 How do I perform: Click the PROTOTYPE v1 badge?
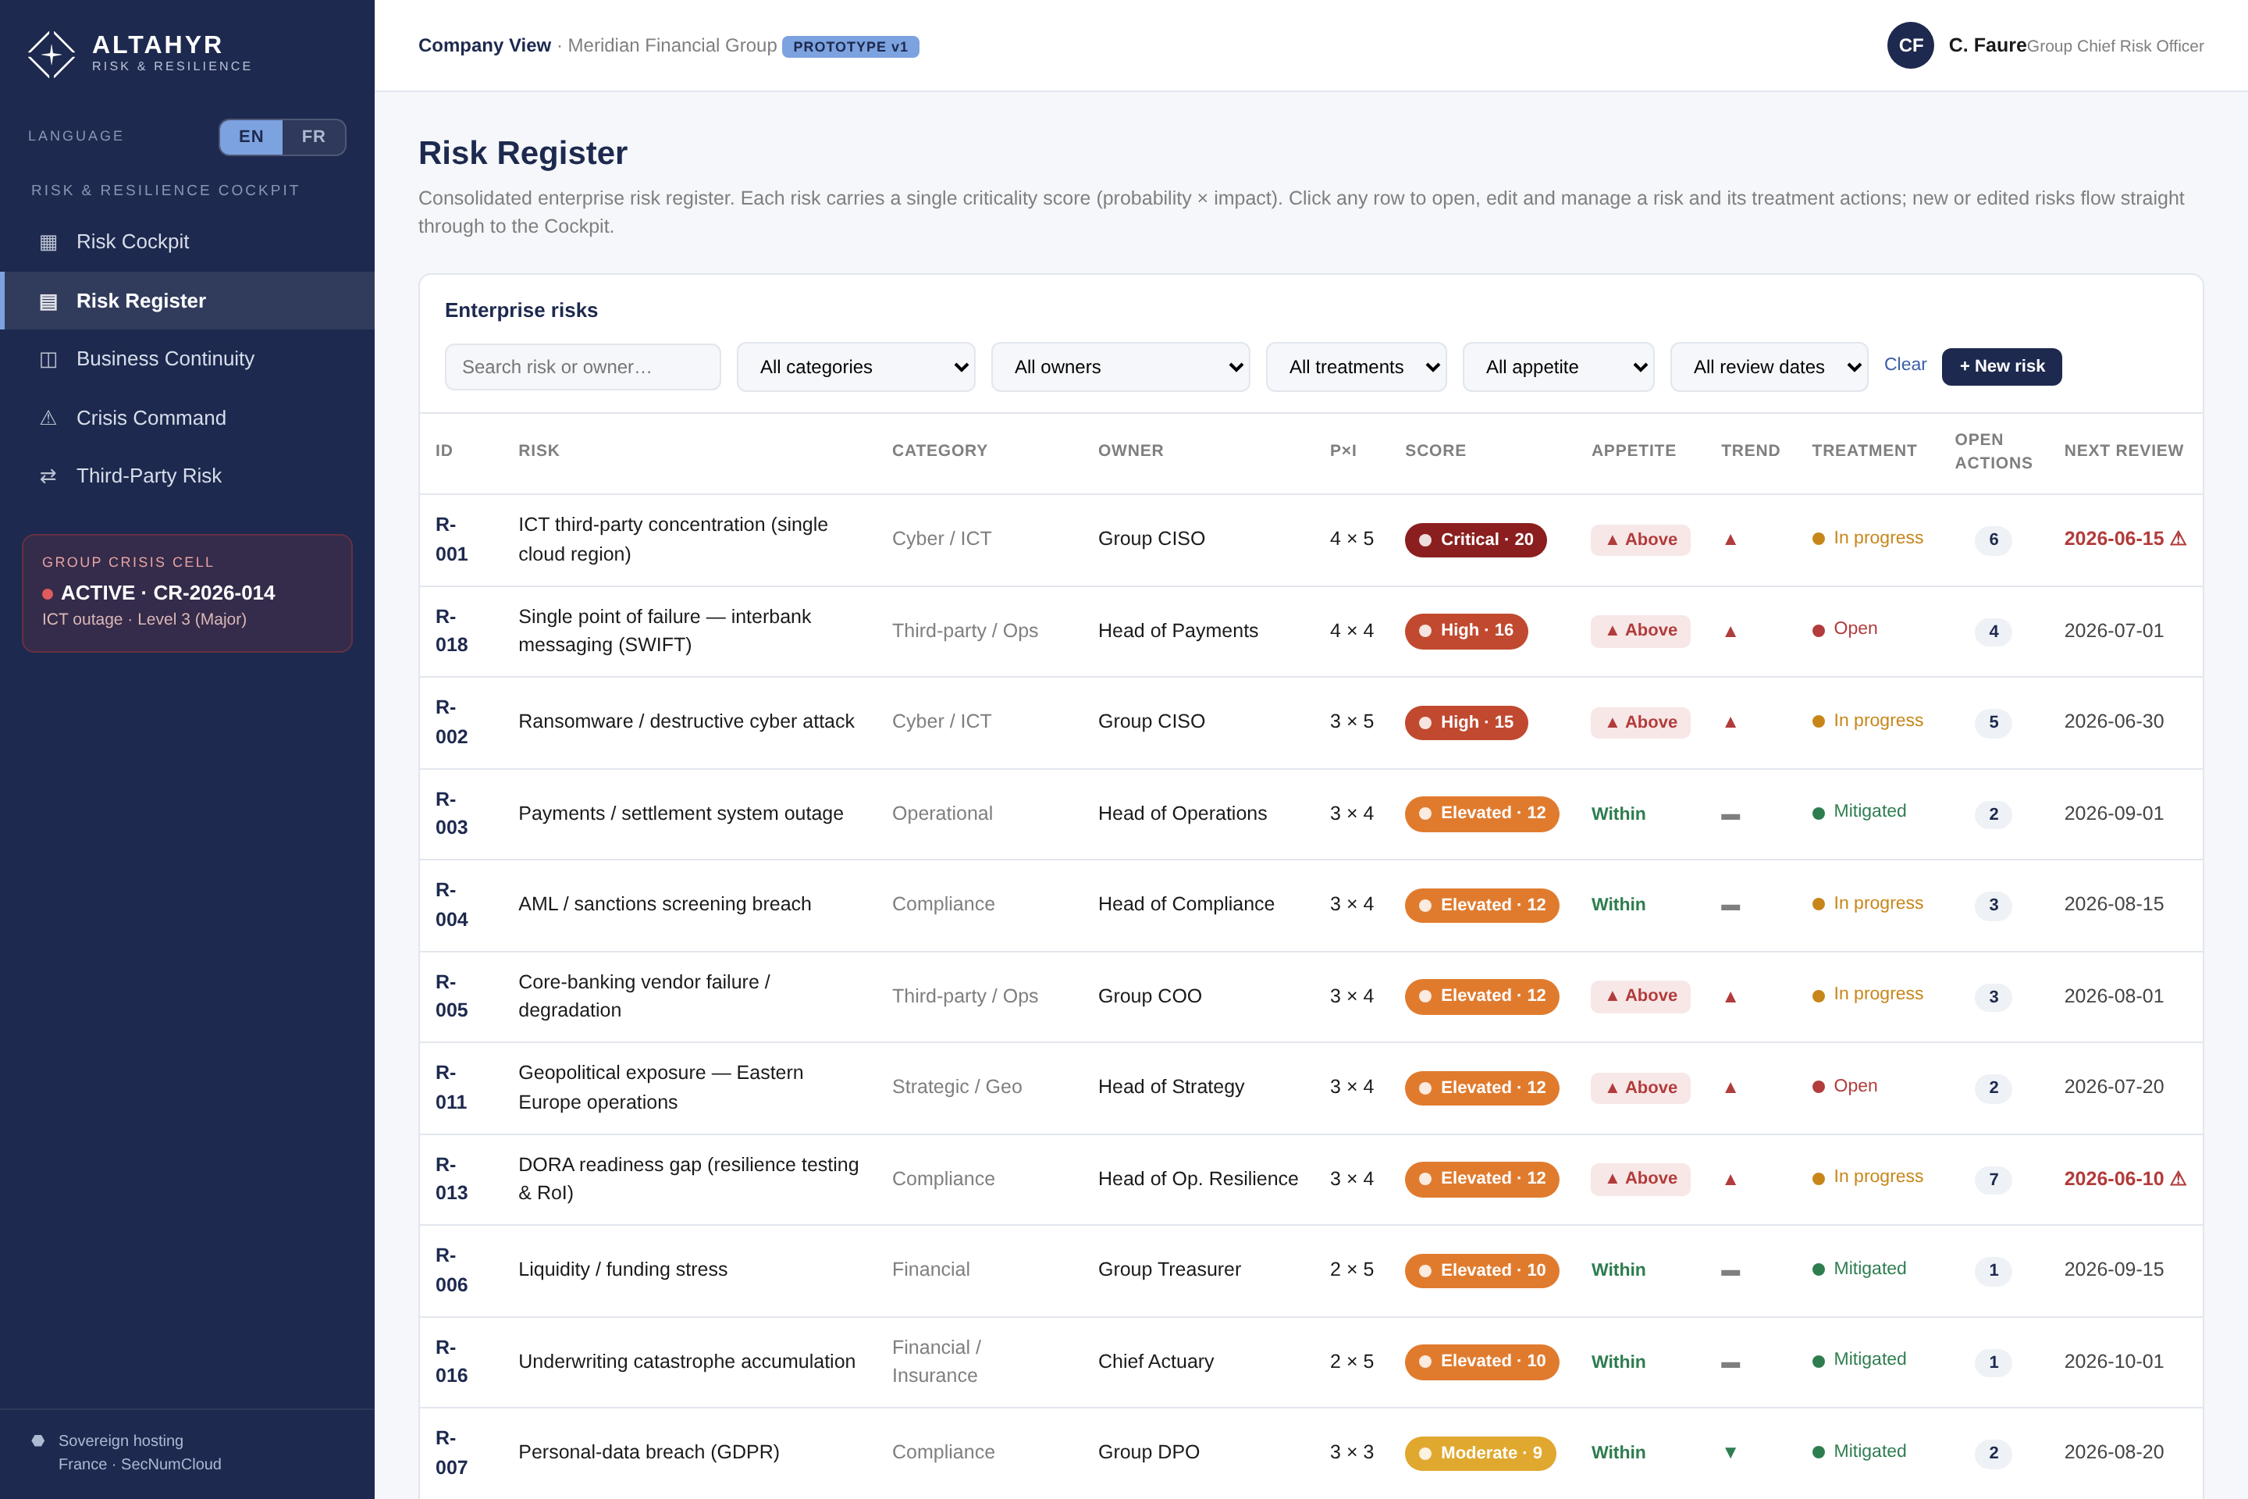(x=851, y=47)
